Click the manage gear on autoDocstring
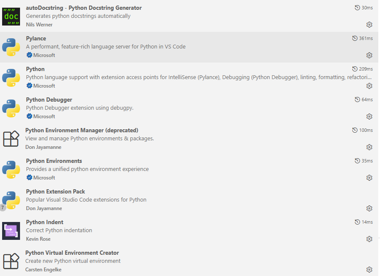The width and height of the screenshot is (380, 276). 369,24
